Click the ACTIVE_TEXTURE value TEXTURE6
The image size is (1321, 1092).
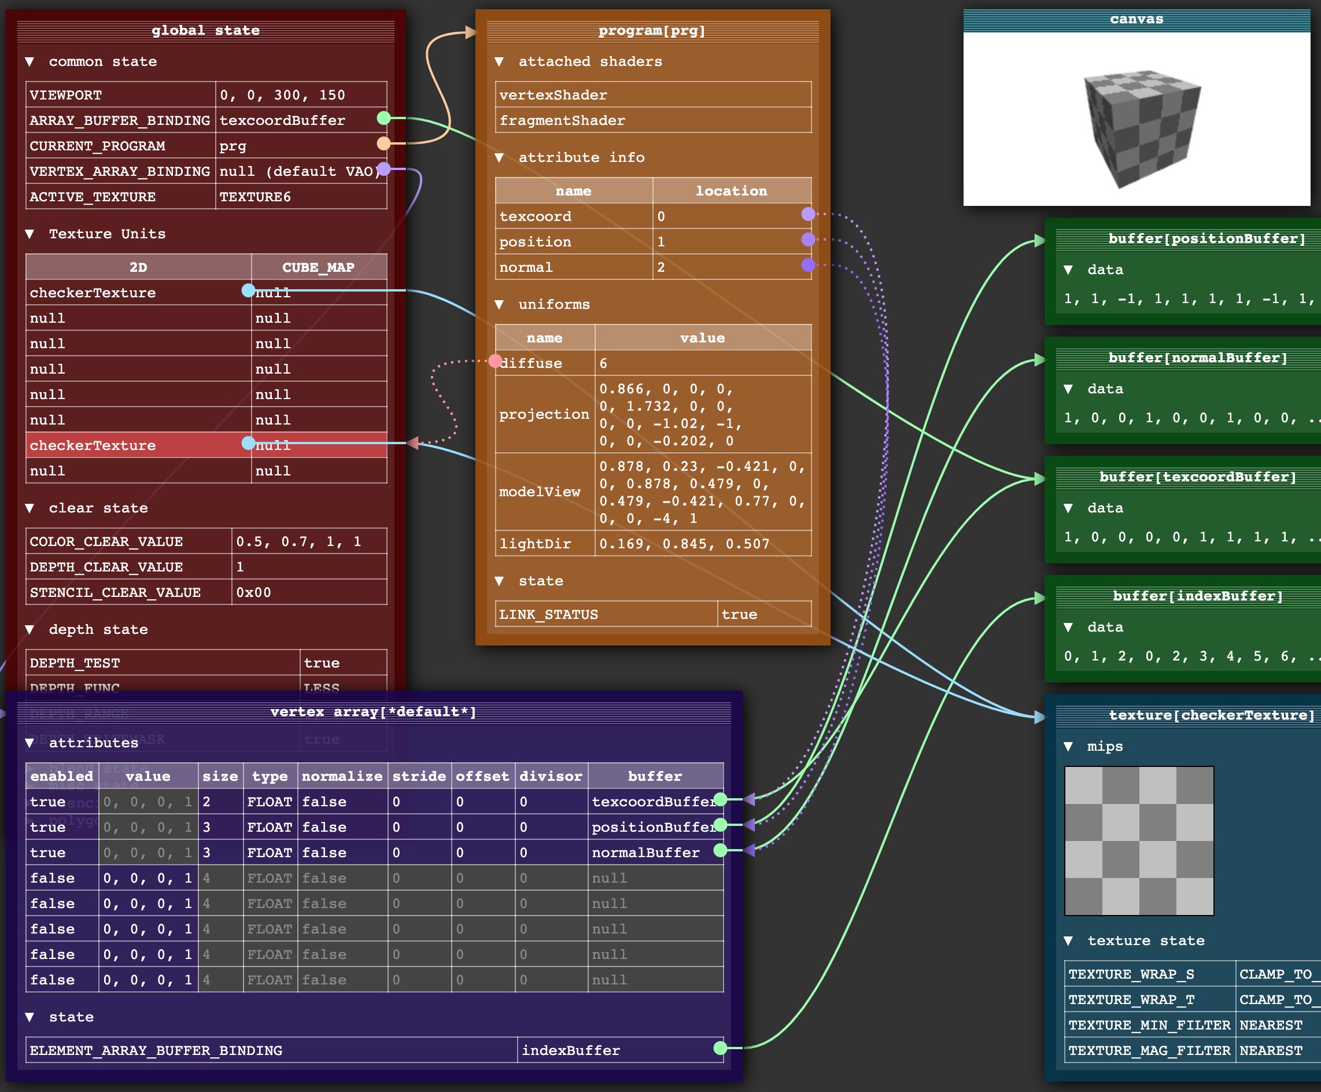coord(301,197)
